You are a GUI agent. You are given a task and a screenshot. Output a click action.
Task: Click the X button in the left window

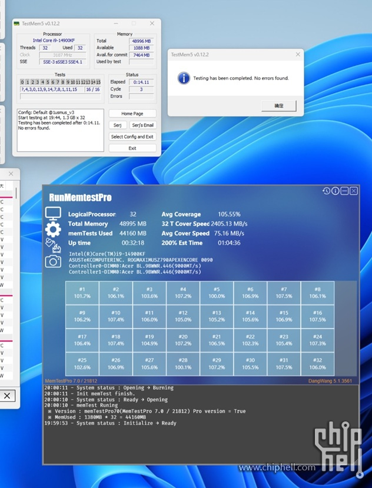point(7,396)
